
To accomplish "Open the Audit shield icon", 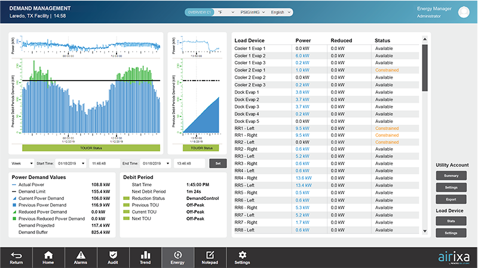I will (113, 255).
